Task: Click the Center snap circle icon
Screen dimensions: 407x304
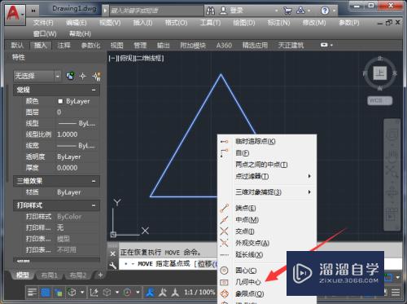Action: [x=224, y=271]
